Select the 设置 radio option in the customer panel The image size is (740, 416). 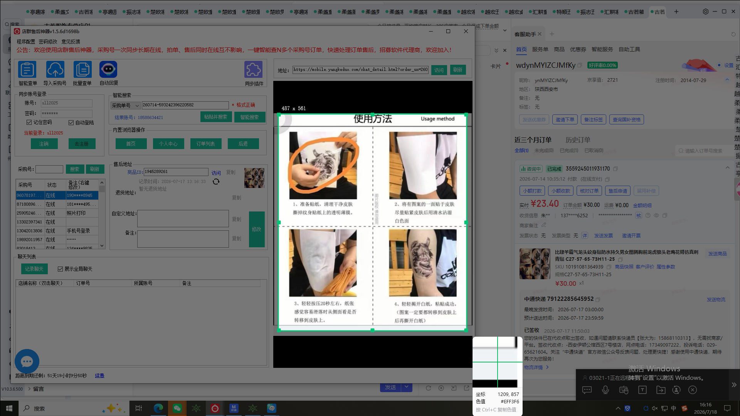pyautogui.click(x=719, y=65)
